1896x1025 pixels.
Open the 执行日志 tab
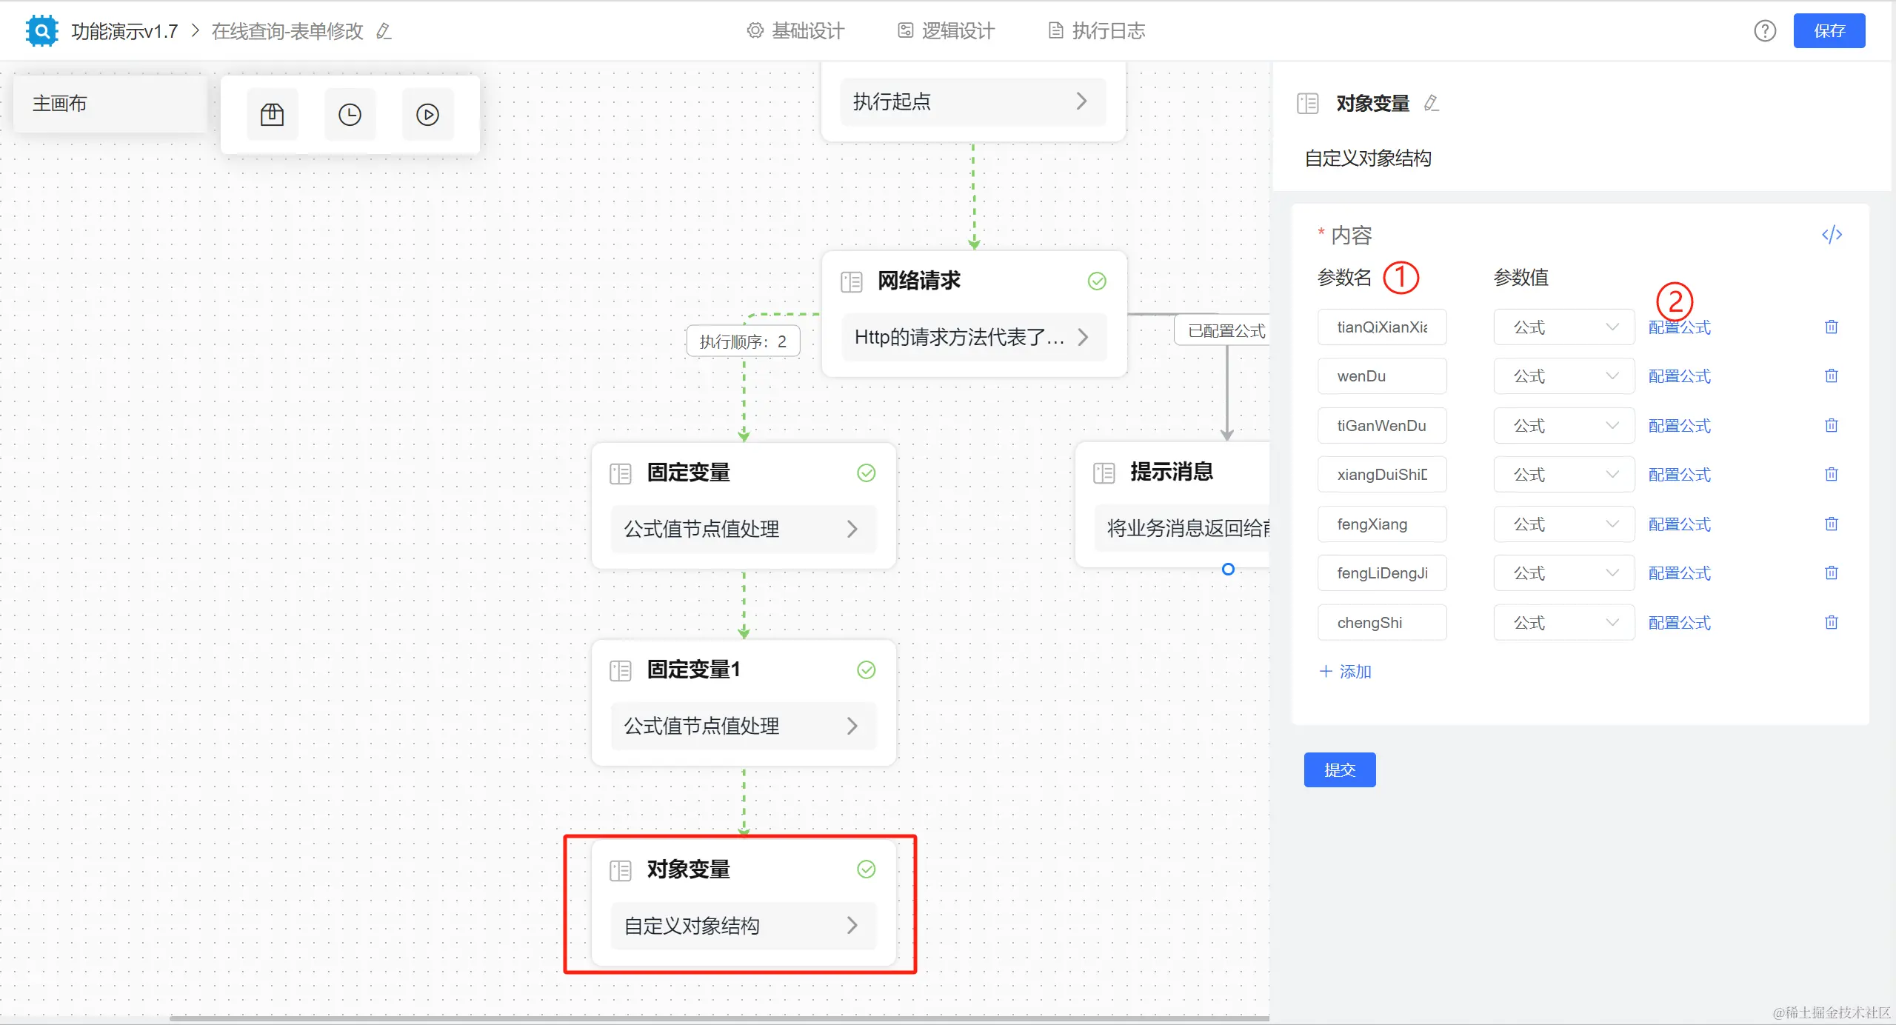(x=1097, y=31)
